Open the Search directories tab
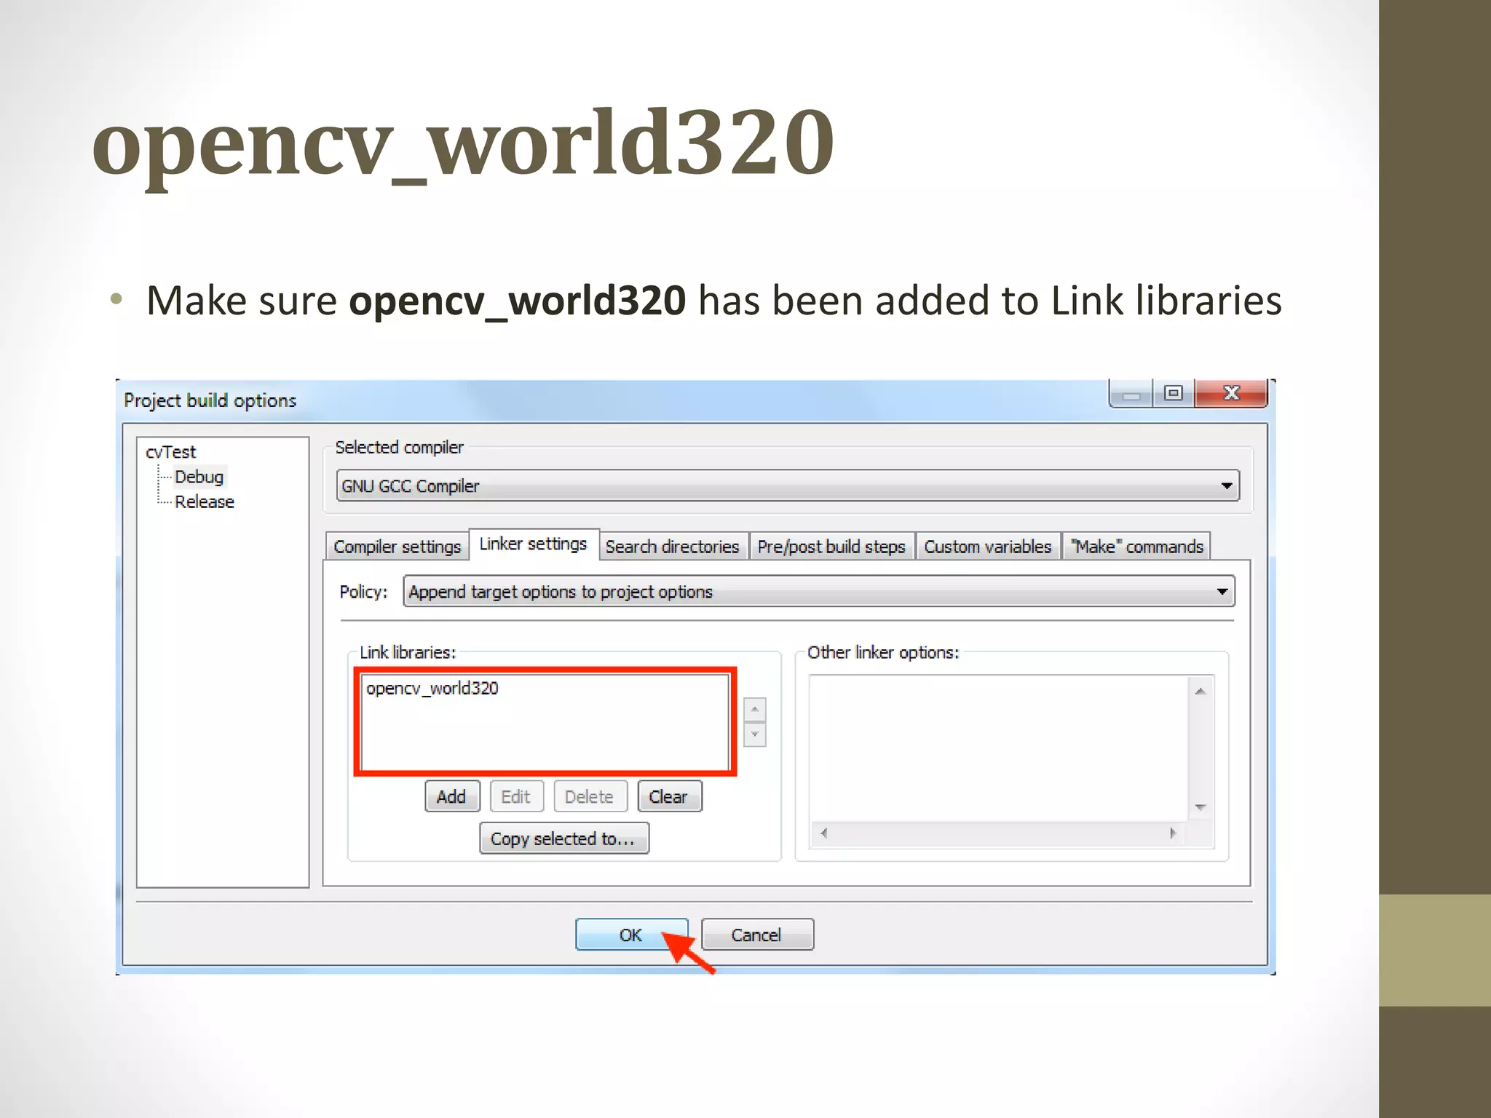Image resolution: width=1491 pixels, height=1118 pixels. 672,547
